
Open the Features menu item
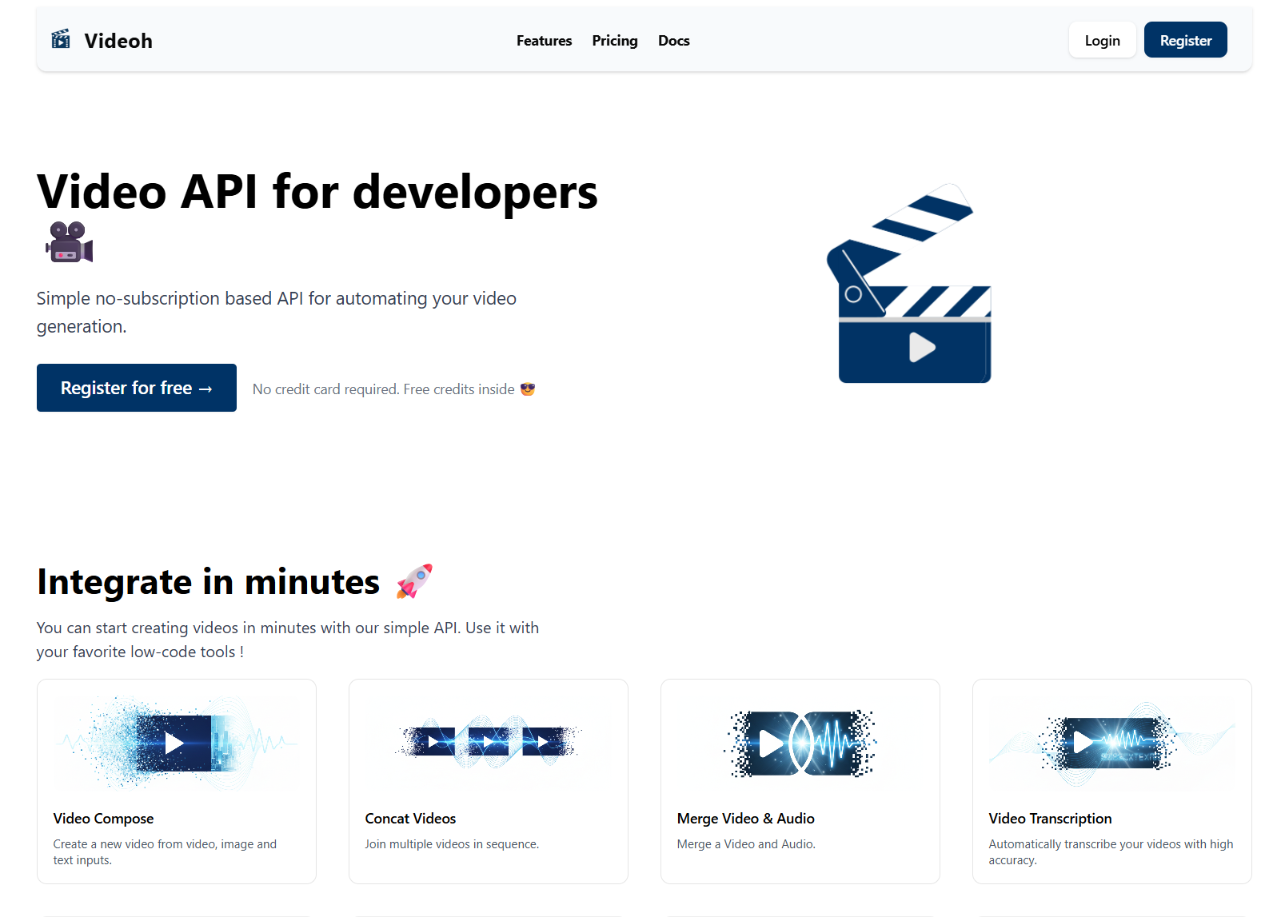(544, 40)
